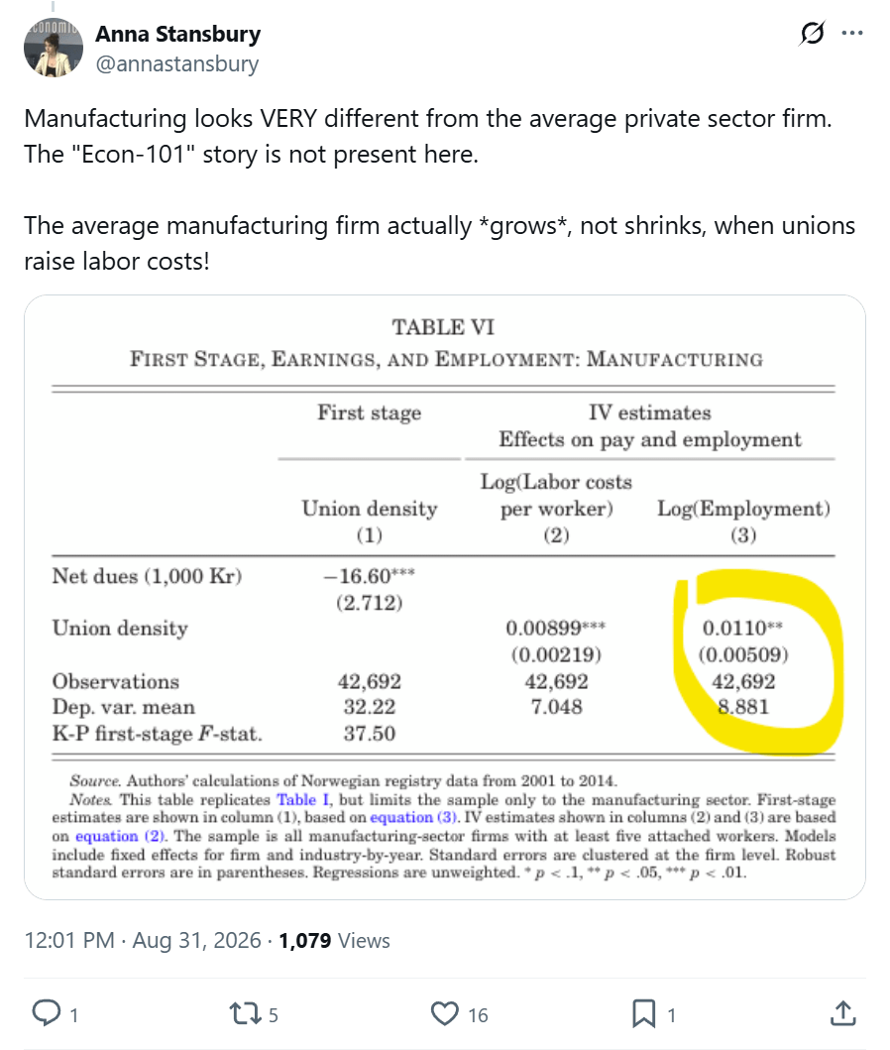The width and height of the screenshot is (890, 1050).
Task: Open the Anna Stansbury display name
Action: point(178,34)
